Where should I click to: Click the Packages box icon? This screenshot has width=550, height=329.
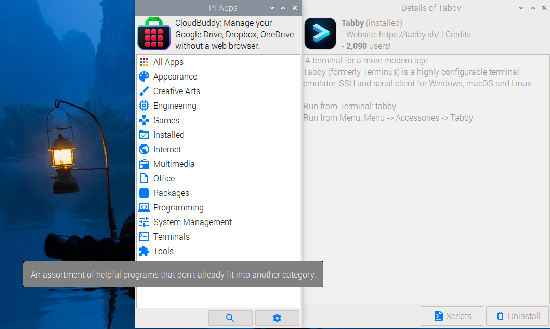[144, 193]
